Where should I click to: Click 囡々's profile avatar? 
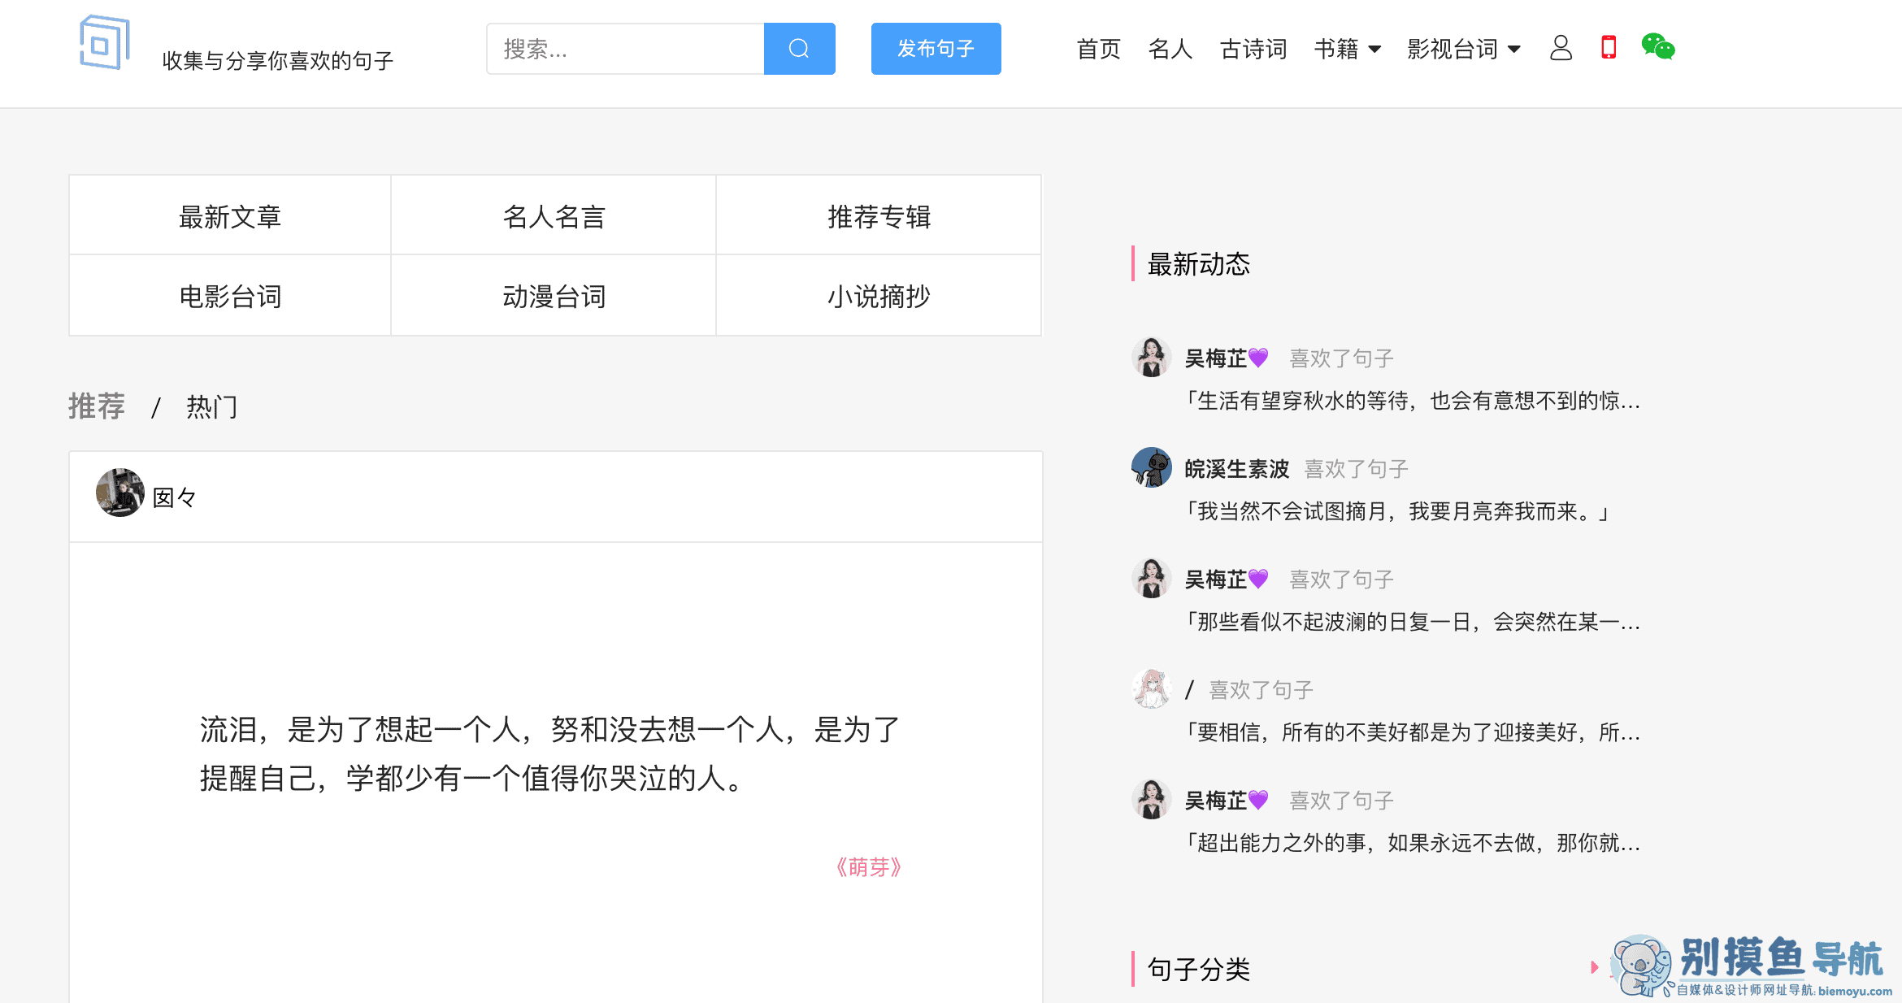[119, 493]
